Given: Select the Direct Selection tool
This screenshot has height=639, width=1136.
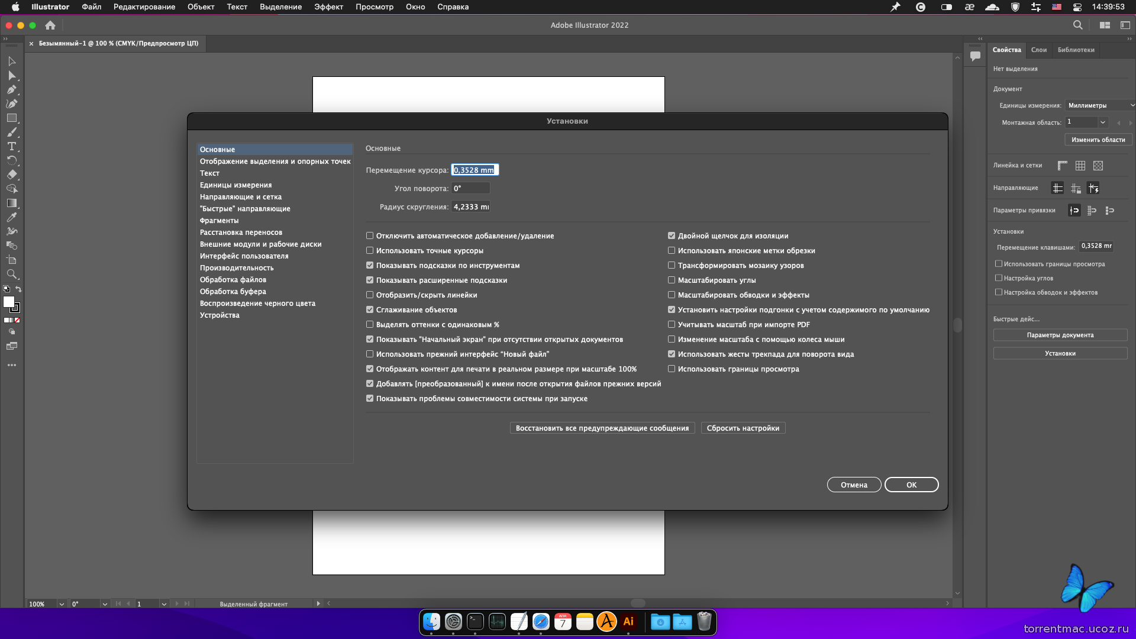Looking at the screenshot, I should pyautogui.click(x=12, y=76).
